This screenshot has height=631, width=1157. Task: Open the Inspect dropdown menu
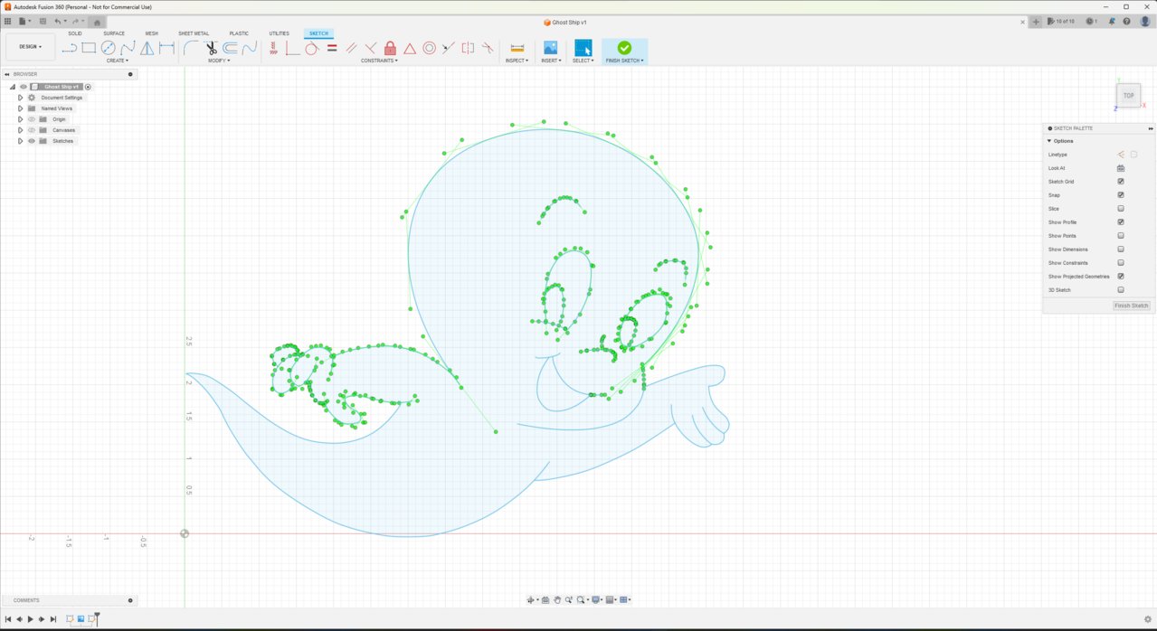517,61
